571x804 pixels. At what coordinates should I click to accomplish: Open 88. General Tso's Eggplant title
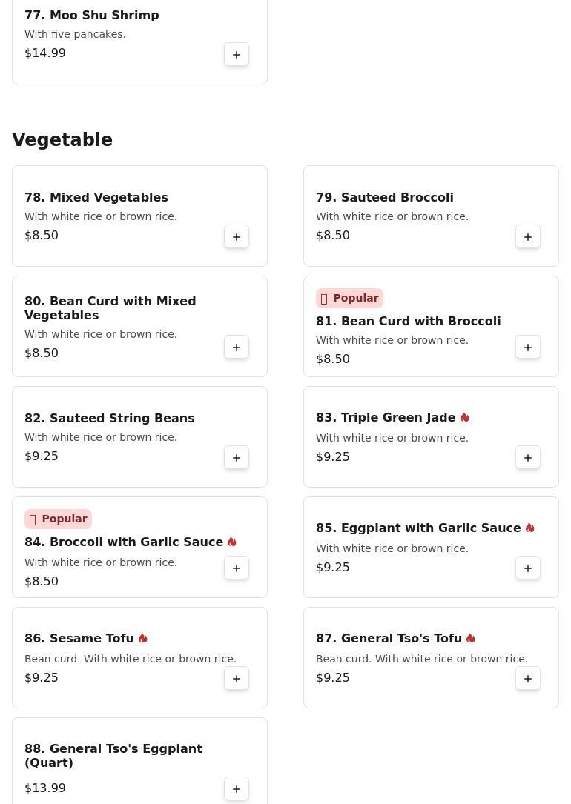pos(113,755)
